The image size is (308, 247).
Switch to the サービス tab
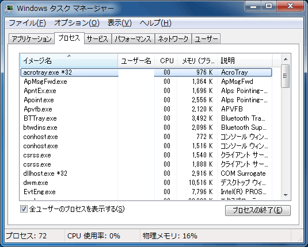(x=98, y=38)
